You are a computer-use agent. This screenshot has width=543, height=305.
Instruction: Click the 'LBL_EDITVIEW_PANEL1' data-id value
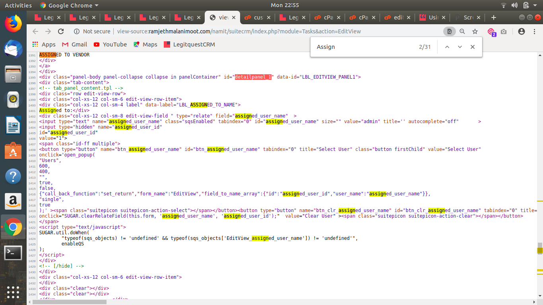point(330,77)
